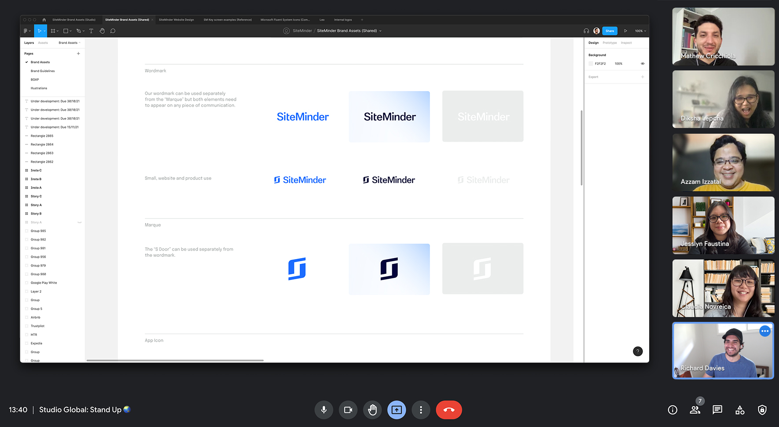Select the Hand tool in Figma toolbar
This screenshot has height=427, width=779.
(x=102, y=31)
